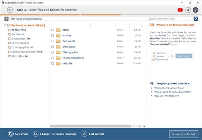Tick the Video files folder checkbox
202x140 pixels.
tap(52, 63)
